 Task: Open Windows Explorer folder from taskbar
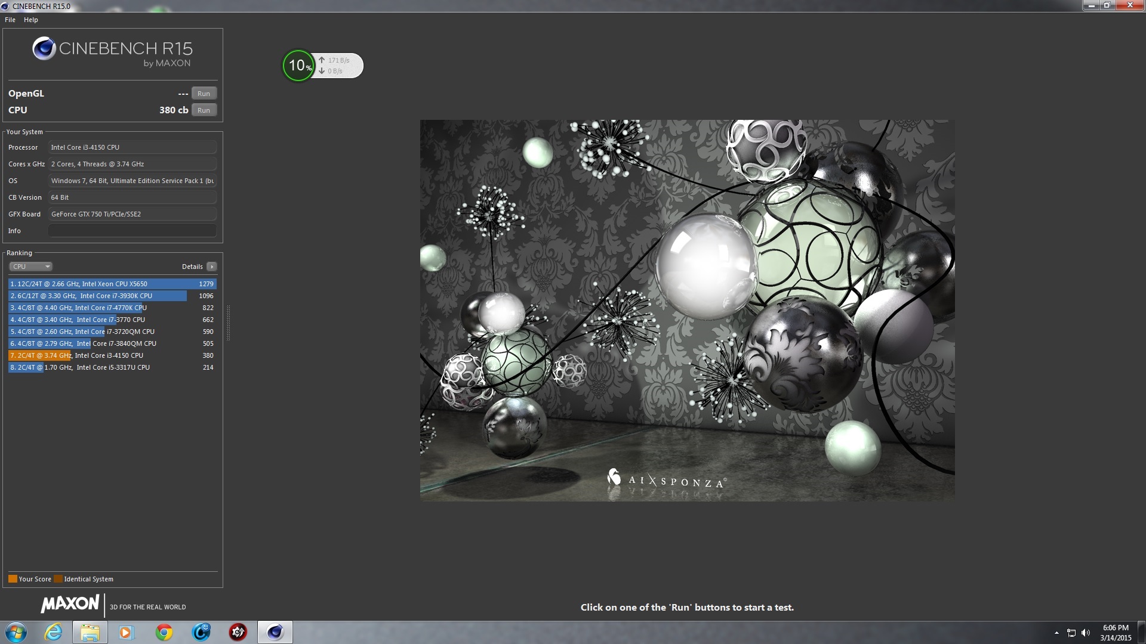tap(90, 632)
